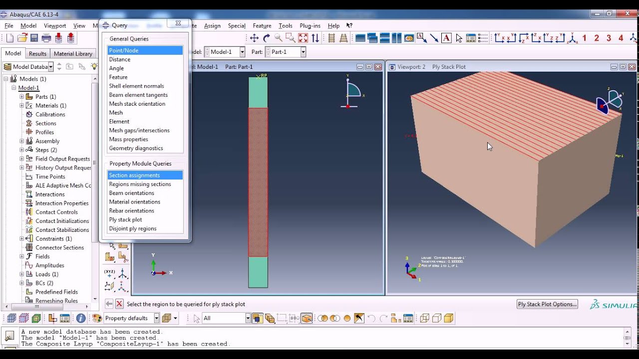
Task: Open the Plug-ins menu
Action: point(310,25)
